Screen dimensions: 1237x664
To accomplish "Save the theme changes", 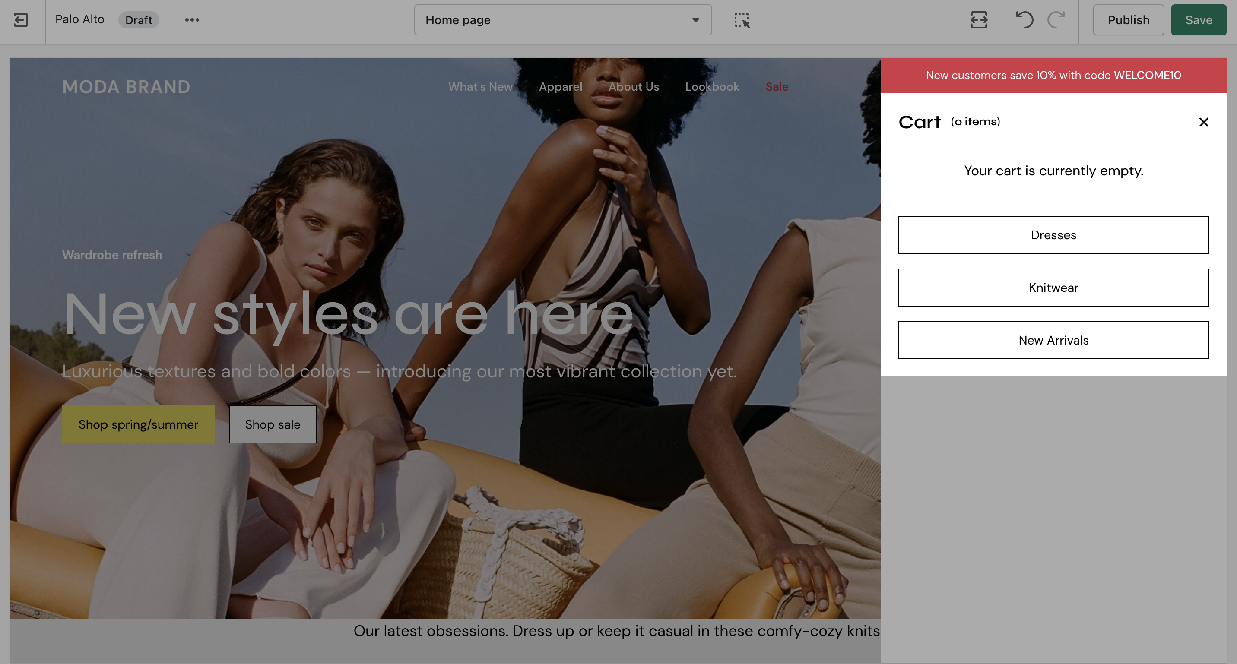I will (x=1198, y=20).
